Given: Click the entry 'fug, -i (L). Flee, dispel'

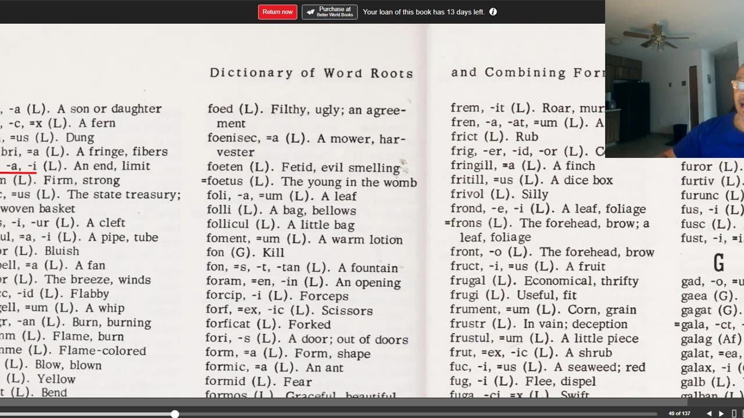Looking at the screenshot, I should [523, 381].
